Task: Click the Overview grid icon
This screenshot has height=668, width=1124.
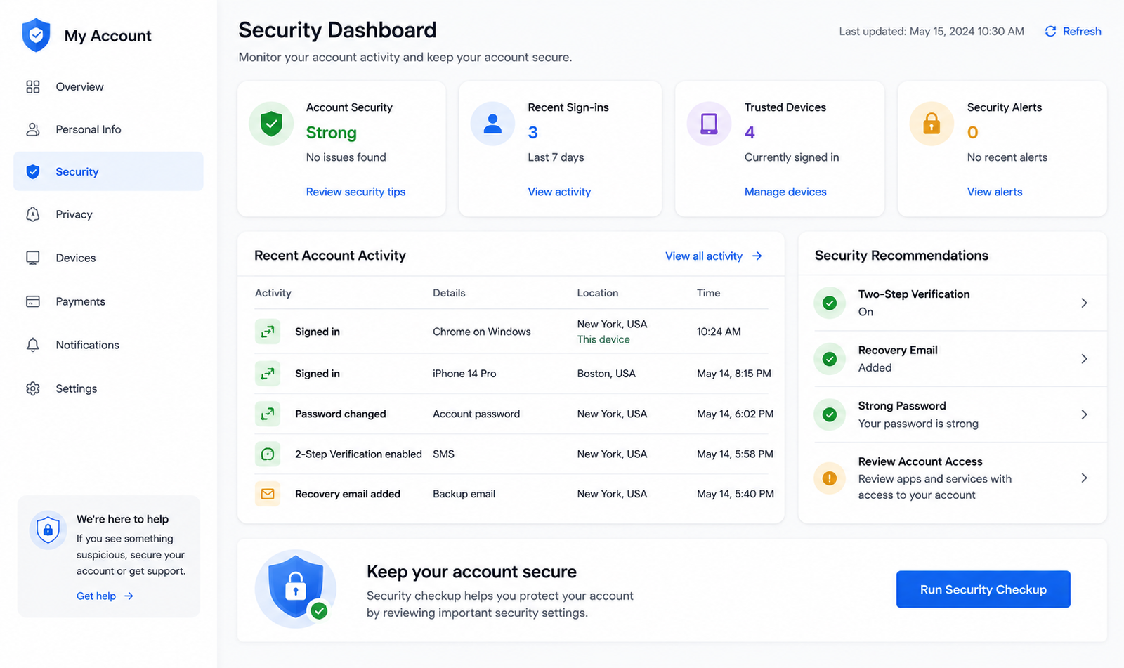Action: point(33,86)
